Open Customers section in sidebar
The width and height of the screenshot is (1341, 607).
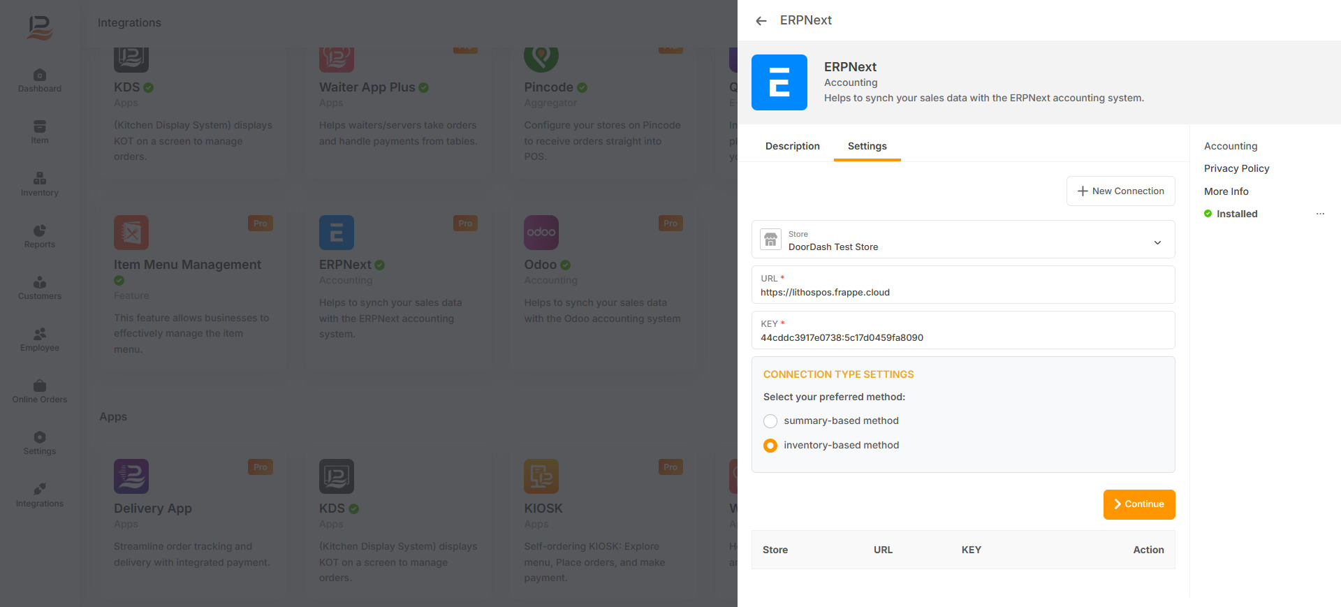click(x=40, y=288)
